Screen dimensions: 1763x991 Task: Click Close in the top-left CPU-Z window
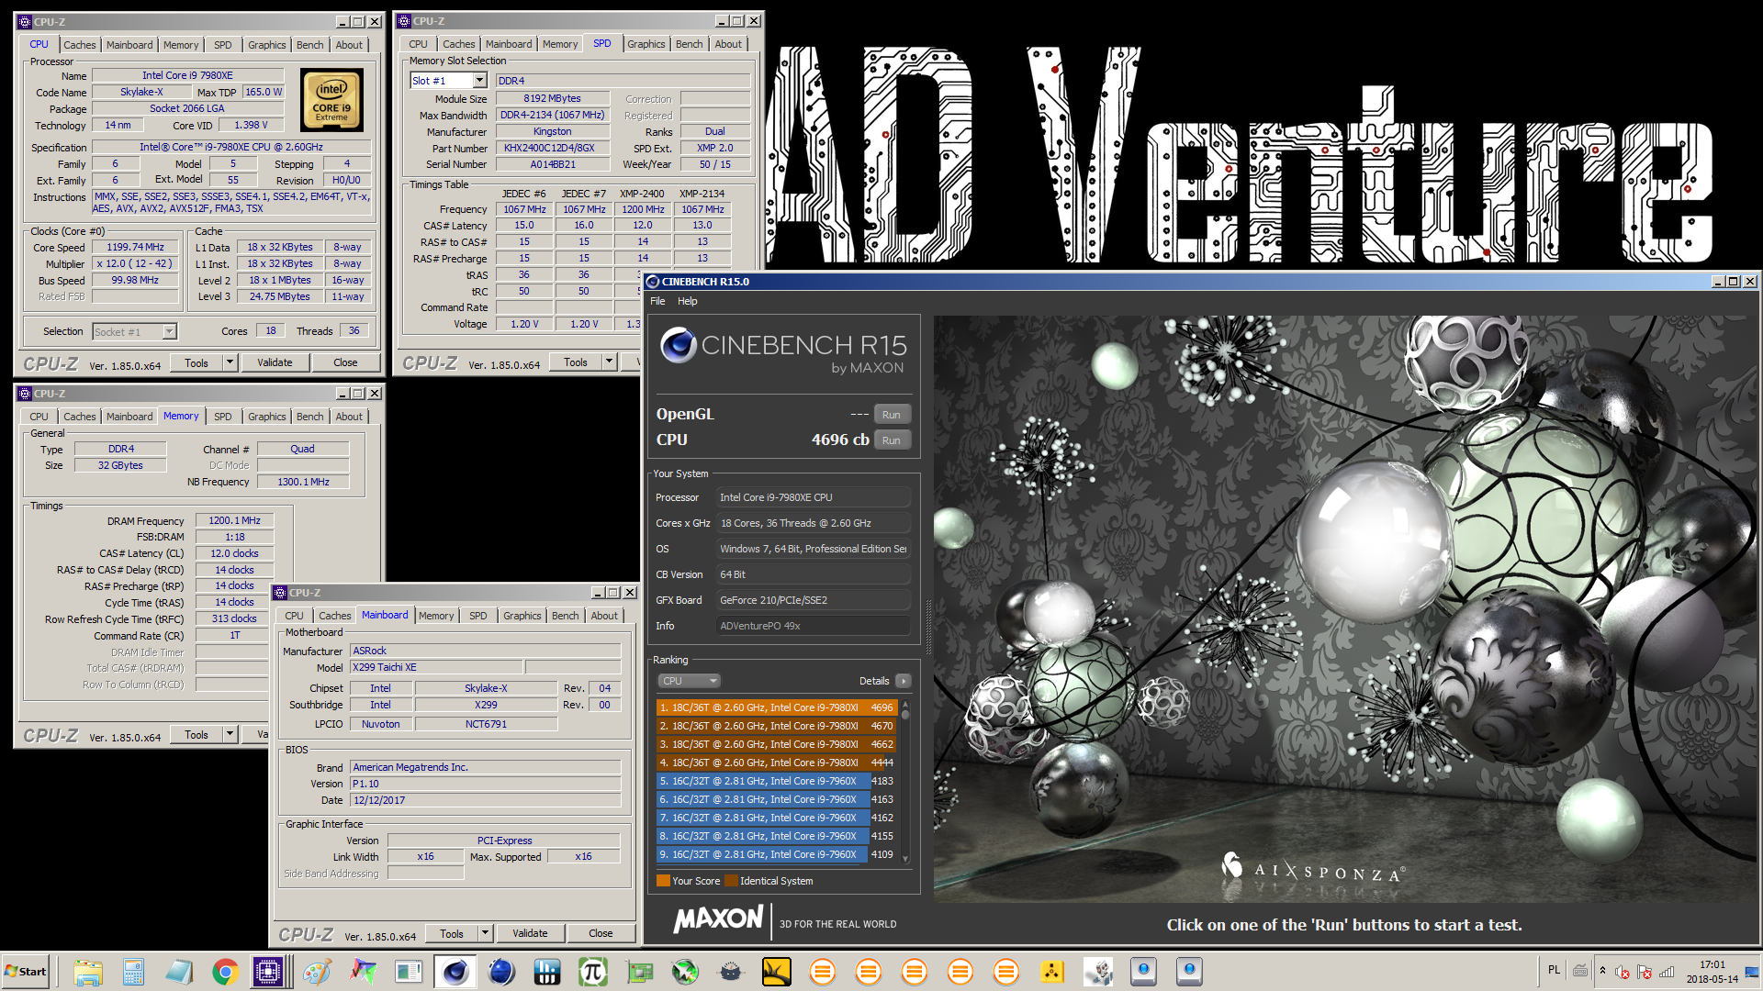click(x=345, y=362)
